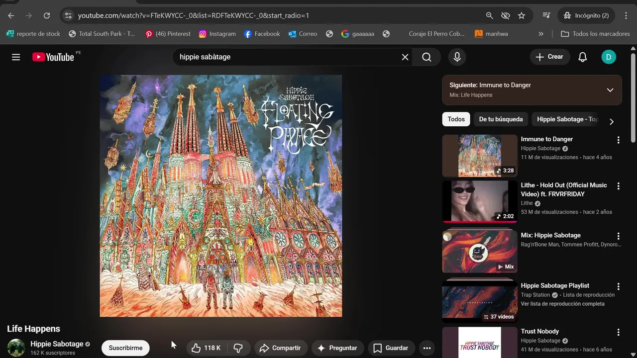Clear the search box with X
The height and width of the screenshot is (358, 637).
click(405, 57)
